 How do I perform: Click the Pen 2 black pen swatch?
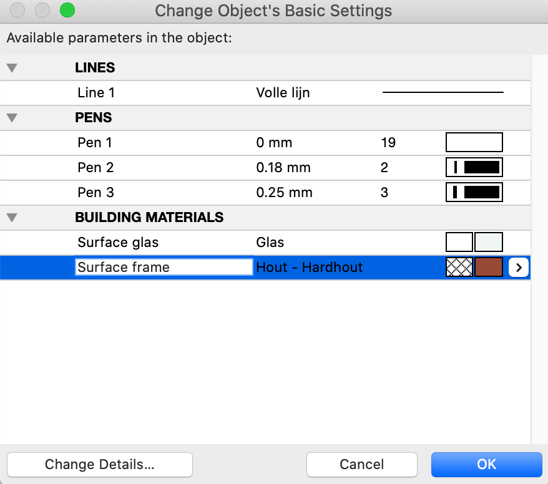tap(474, 167)
